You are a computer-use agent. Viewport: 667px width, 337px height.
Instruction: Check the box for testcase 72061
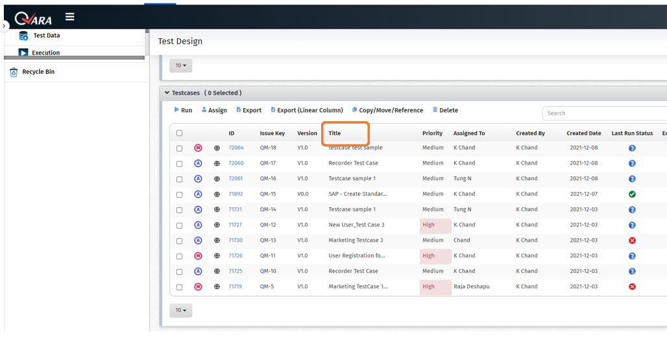180,180
